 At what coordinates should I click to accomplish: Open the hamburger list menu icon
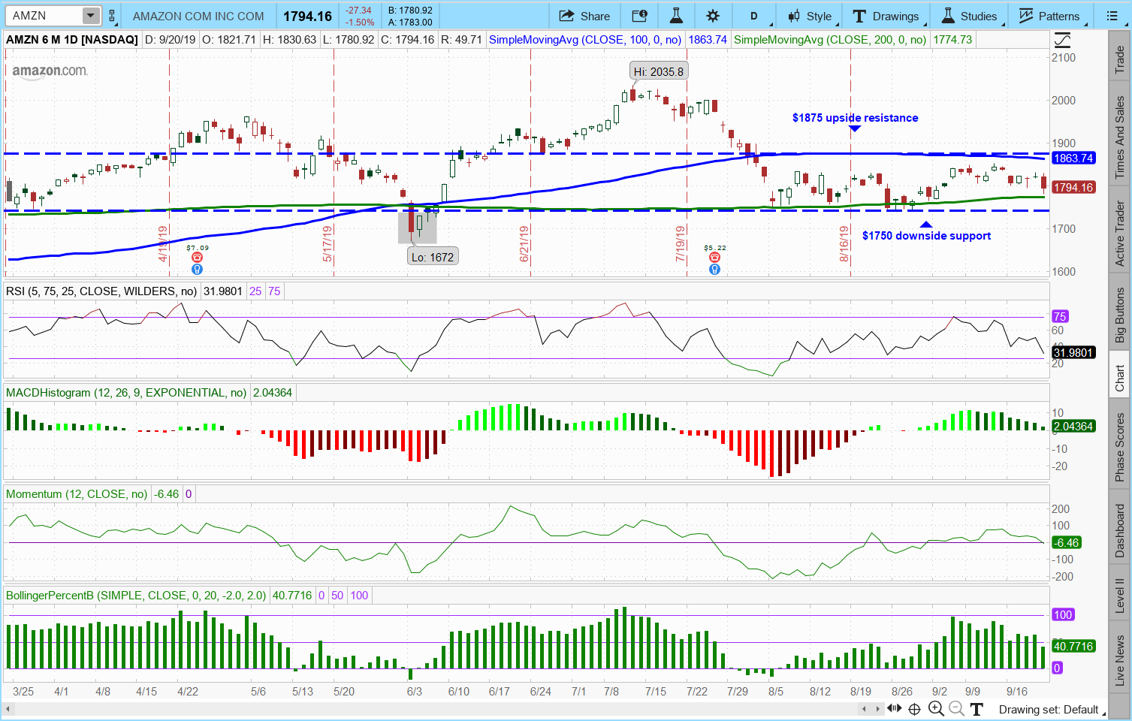(1112, 16)
